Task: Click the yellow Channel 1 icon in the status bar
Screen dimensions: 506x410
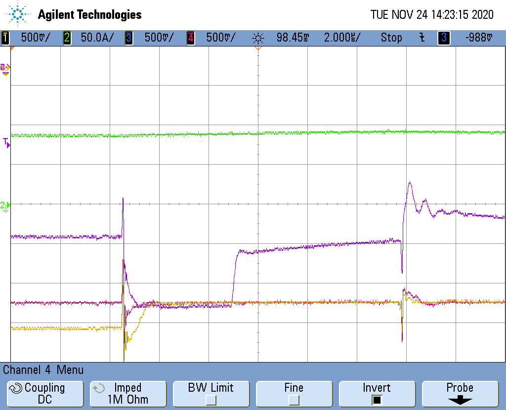Action: tap(5, 38)
